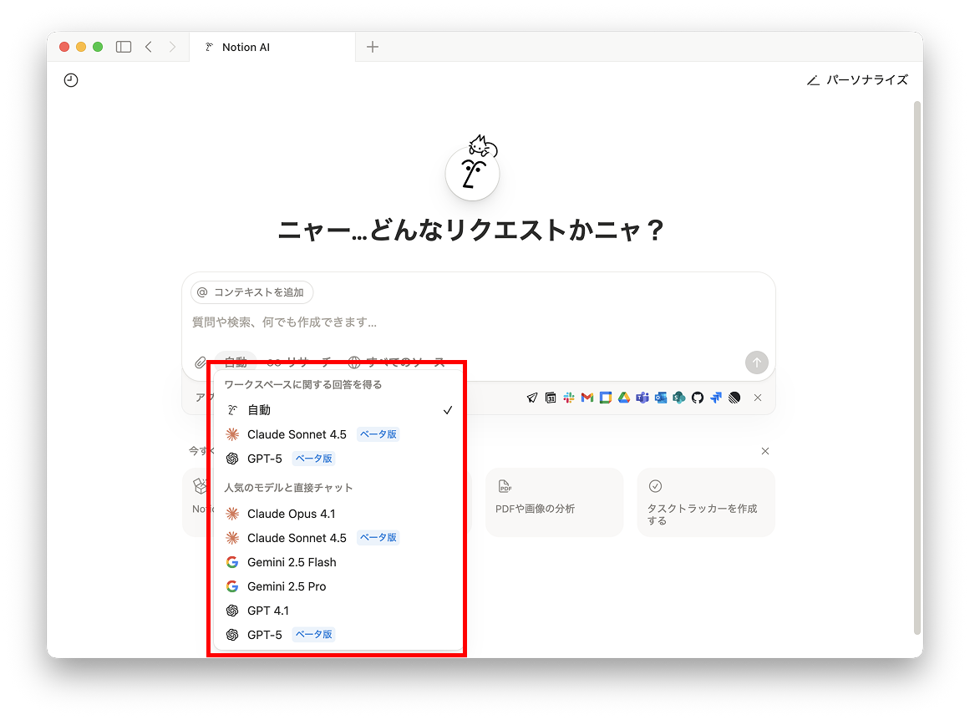This screenshot has width=970, height=720.
Task: Open the タスクトラッカーを作成する card
Action: coord(706,502)
